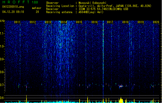This screenshot has height=103, width=162.
Task: Click the version number 1.0.0
Action: click(35, 2)
